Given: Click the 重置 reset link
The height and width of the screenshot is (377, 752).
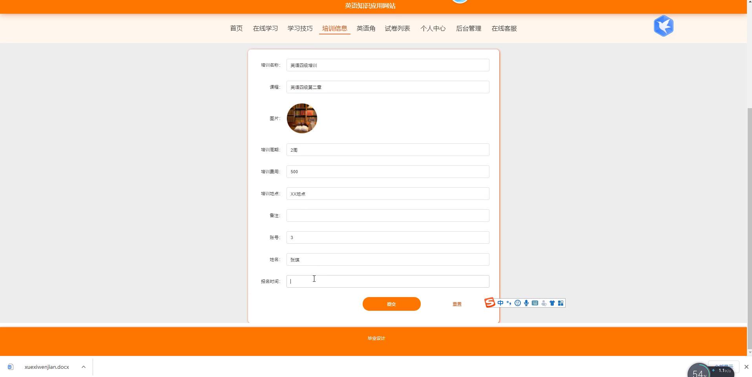Looking at the screenshot, I should [x=457, y=304].
